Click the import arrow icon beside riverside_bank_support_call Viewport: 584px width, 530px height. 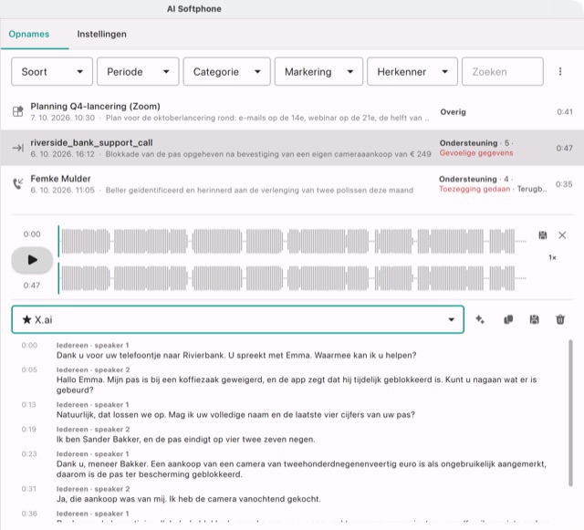tap(18, 148)
